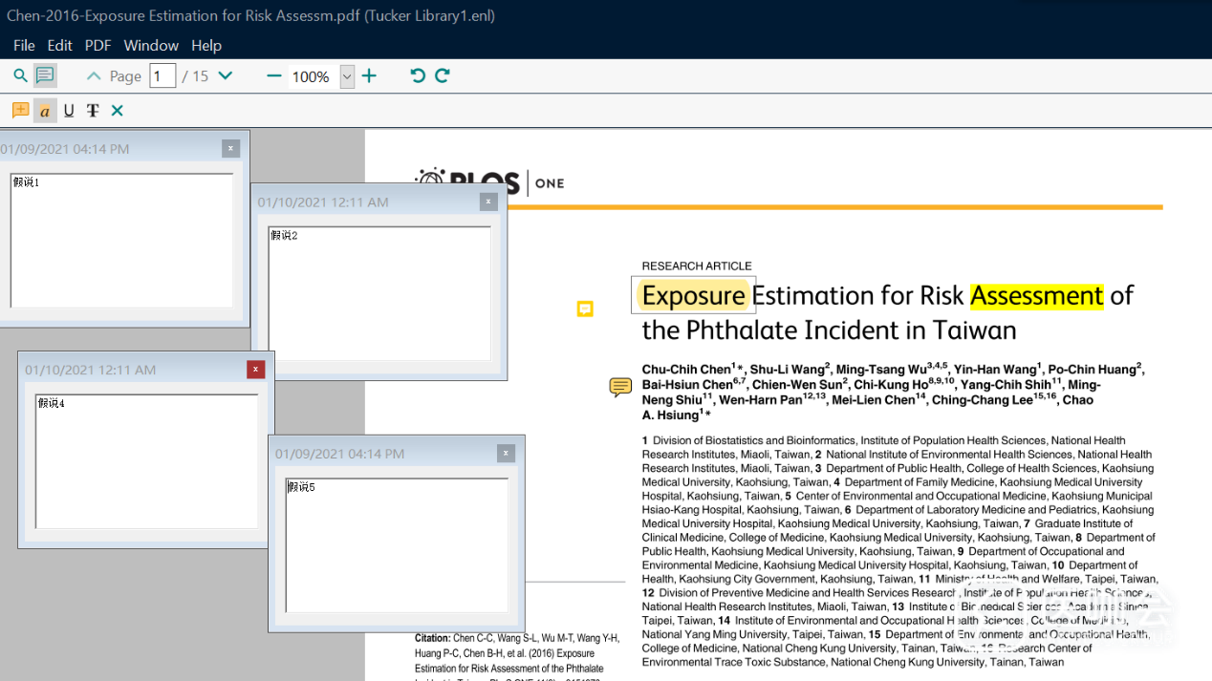Toggle the comments panel icon
The height and width of the screenshot is (681, 1212).
[45, 76]
